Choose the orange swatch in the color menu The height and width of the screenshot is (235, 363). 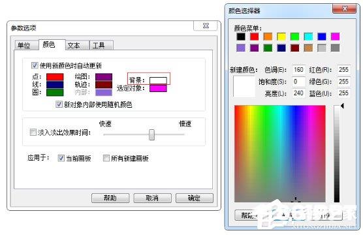coord(268,37)
